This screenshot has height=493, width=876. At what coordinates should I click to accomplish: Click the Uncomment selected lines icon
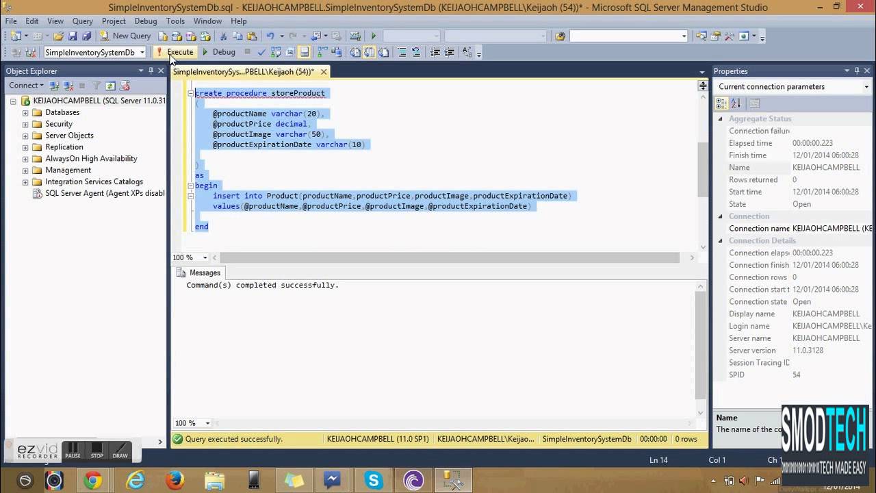point(415,52)
